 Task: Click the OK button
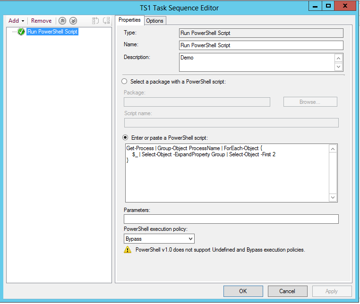(243, 291)
